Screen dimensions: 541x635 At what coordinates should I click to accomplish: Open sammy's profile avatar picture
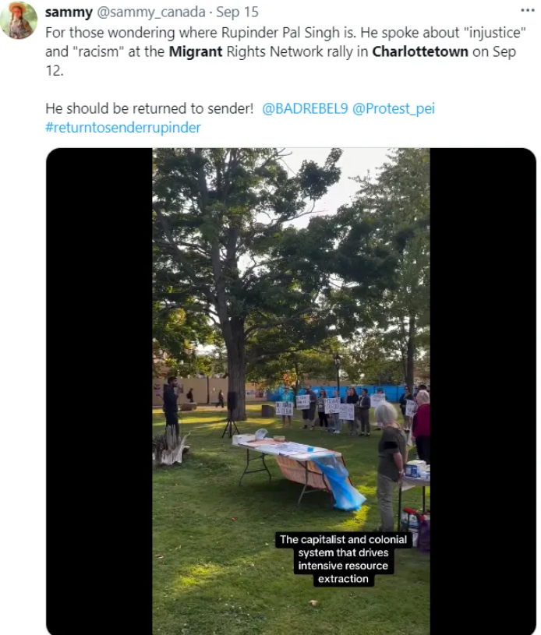pyautogui.click(x=19, y=19)
